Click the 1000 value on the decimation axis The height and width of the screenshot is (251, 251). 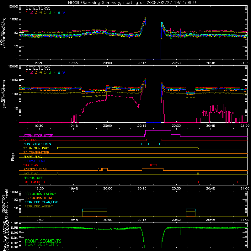14,192
